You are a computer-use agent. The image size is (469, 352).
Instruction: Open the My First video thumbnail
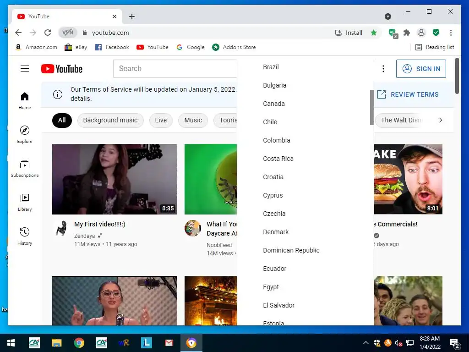(115, 179)
